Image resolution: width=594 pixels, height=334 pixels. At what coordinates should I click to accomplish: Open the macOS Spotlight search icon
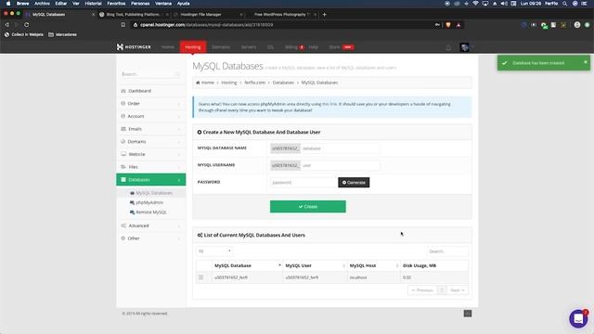click(565, 4)
